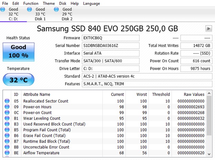
Task: Click the Rotation Rate value field
Action: 196,53
